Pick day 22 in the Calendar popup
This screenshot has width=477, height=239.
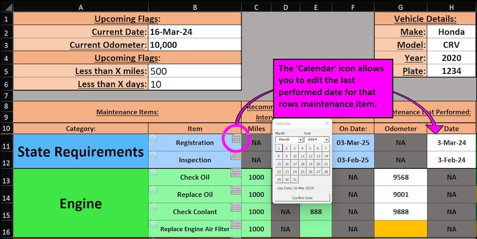279,172
